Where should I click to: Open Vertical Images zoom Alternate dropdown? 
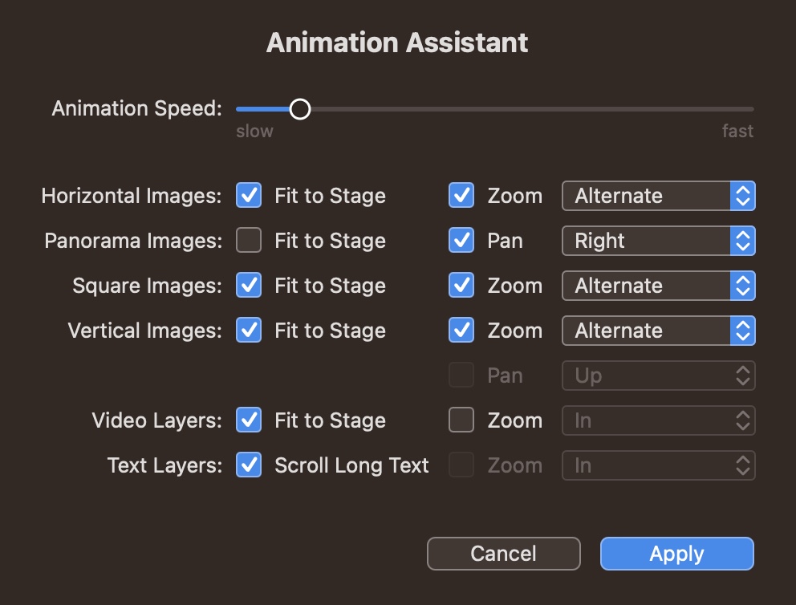(658, 331)
